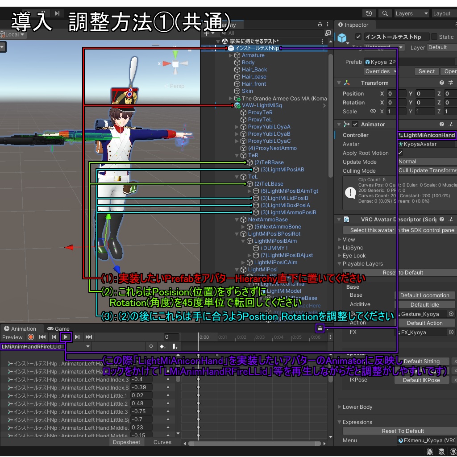457x457 pixels.
Task: Open the undo history icon
Action: (369, 13)
